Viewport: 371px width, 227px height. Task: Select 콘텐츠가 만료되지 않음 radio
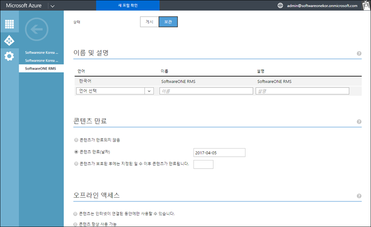click(x=76, y=140)
